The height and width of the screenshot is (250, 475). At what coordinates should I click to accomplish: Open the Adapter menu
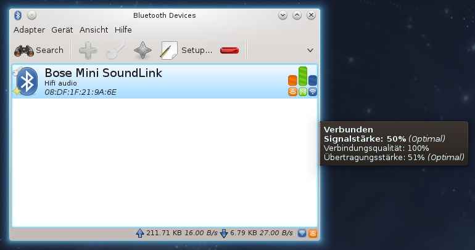[29, 30]
